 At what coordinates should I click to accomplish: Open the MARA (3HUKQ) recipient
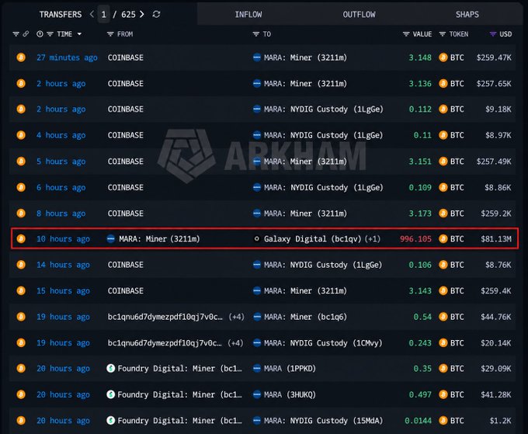pyautogui.click(x=290, y=394)
